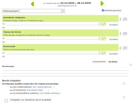Viewport: 133px width, 103px height.
Task: Check Freigeben zur Abnahme durch Ausbilder
Action: pos(6,101)
